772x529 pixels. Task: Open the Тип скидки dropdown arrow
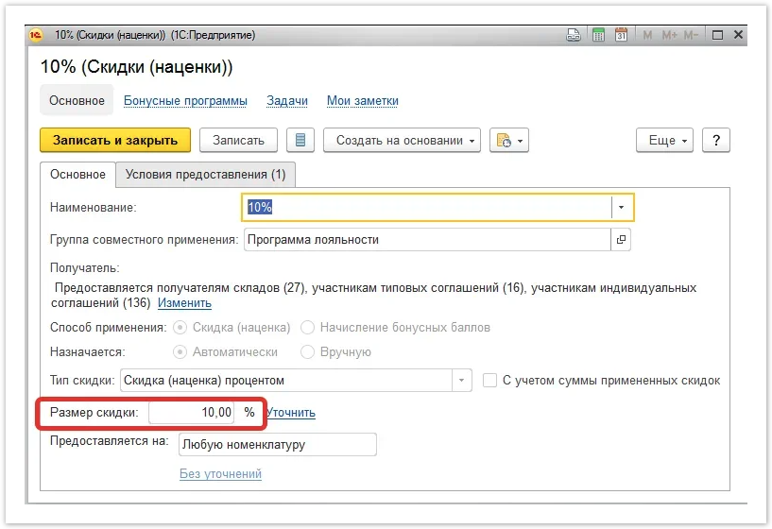point(461,381)
